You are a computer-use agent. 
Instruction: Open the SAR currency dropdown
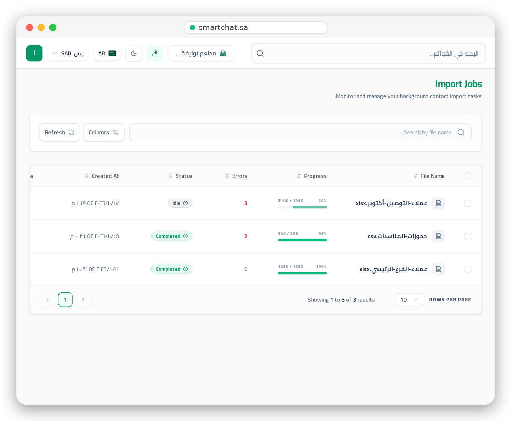point(68,53)
